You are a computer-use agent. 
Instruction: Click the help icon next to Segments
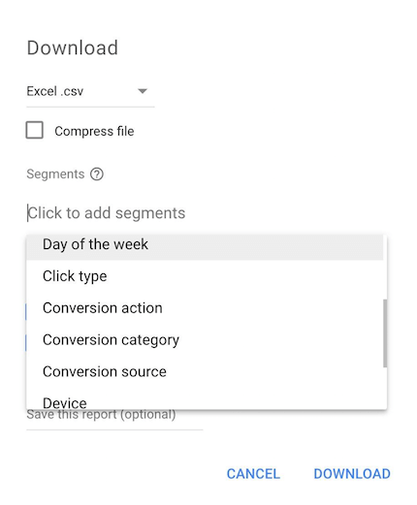(97, 174)
